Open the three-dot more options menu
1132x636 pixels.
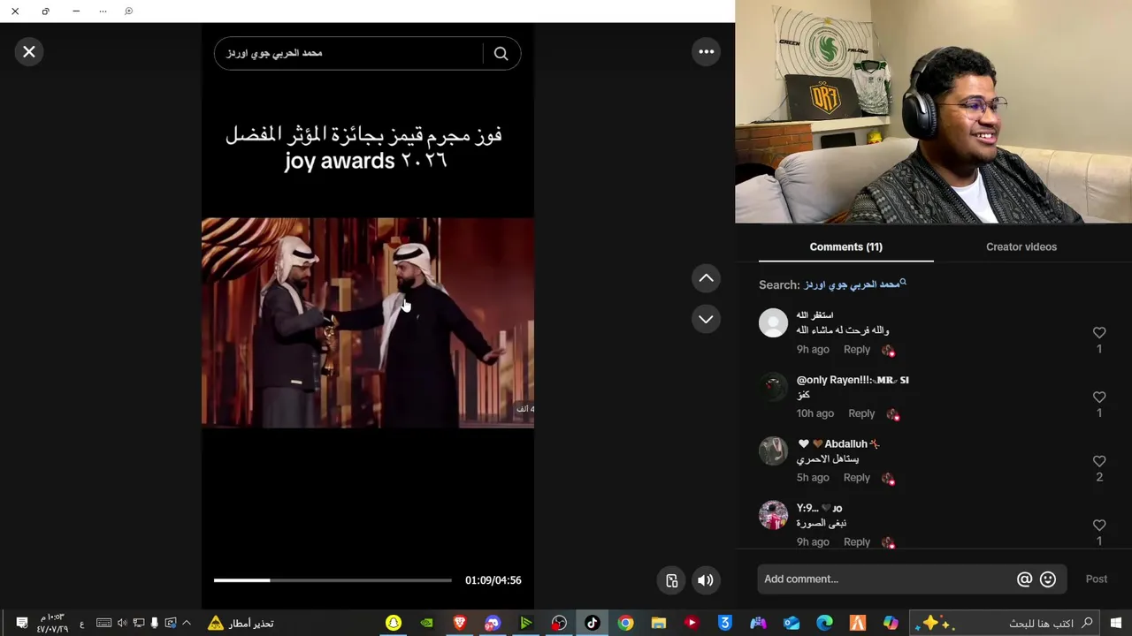[706, 52]
